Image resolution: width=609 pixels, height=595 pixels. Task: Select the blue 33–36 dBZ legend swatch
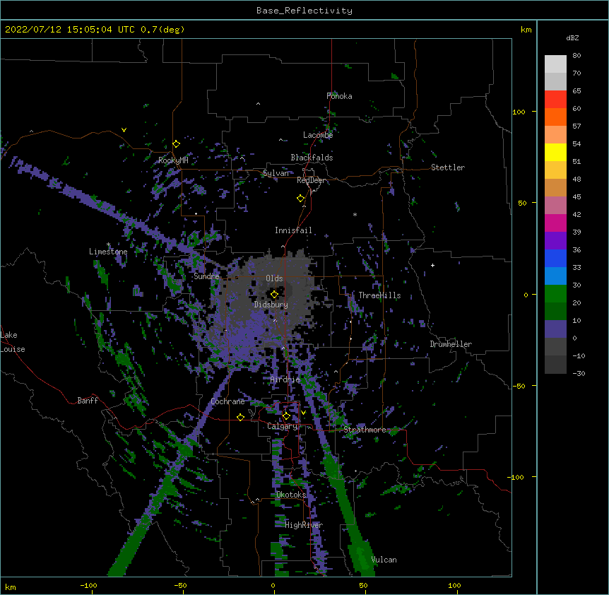click(x=555, y=259)
